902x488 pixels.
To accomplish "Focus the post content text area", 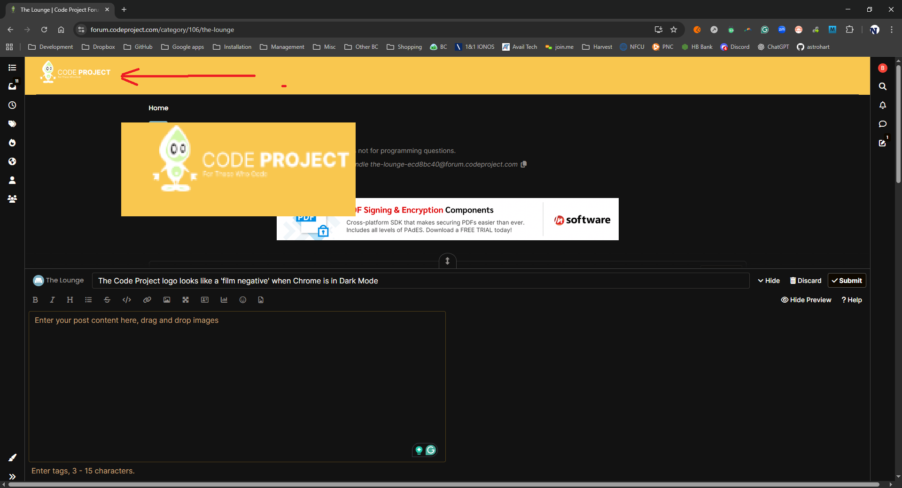I will pos(237,386).
